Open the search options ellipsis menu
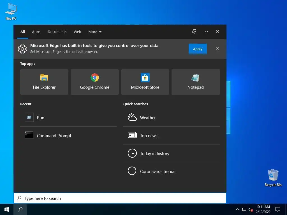Screen dimensions: 287x215 click(205, 32)
